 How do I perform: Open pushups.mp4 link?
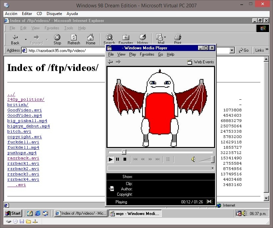click(22, 153)
